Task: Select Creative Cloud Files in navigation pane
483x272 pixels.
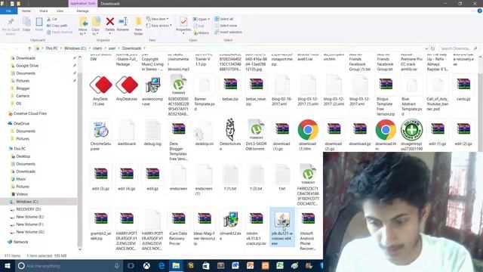Action: pos(30,113)
